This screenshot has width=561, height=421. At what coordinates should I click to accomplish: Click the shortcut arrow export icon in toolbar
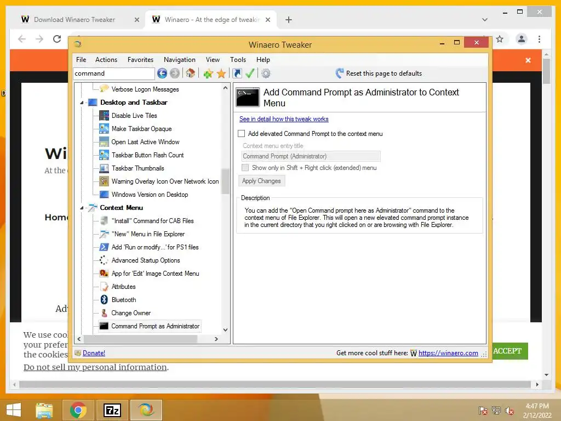pos(237,73)
